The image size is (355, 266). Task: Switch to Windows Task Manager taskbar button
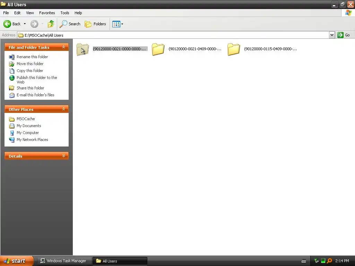click(64, 261)
